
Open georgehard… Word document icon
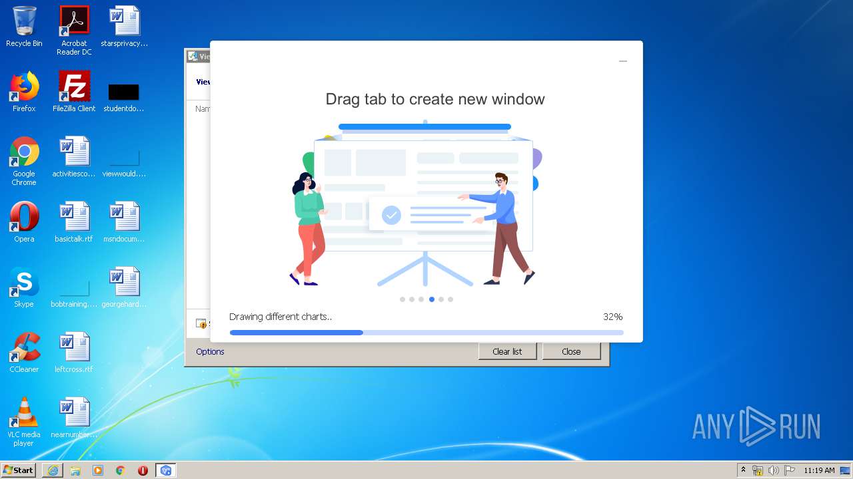(x=124, y=287)
